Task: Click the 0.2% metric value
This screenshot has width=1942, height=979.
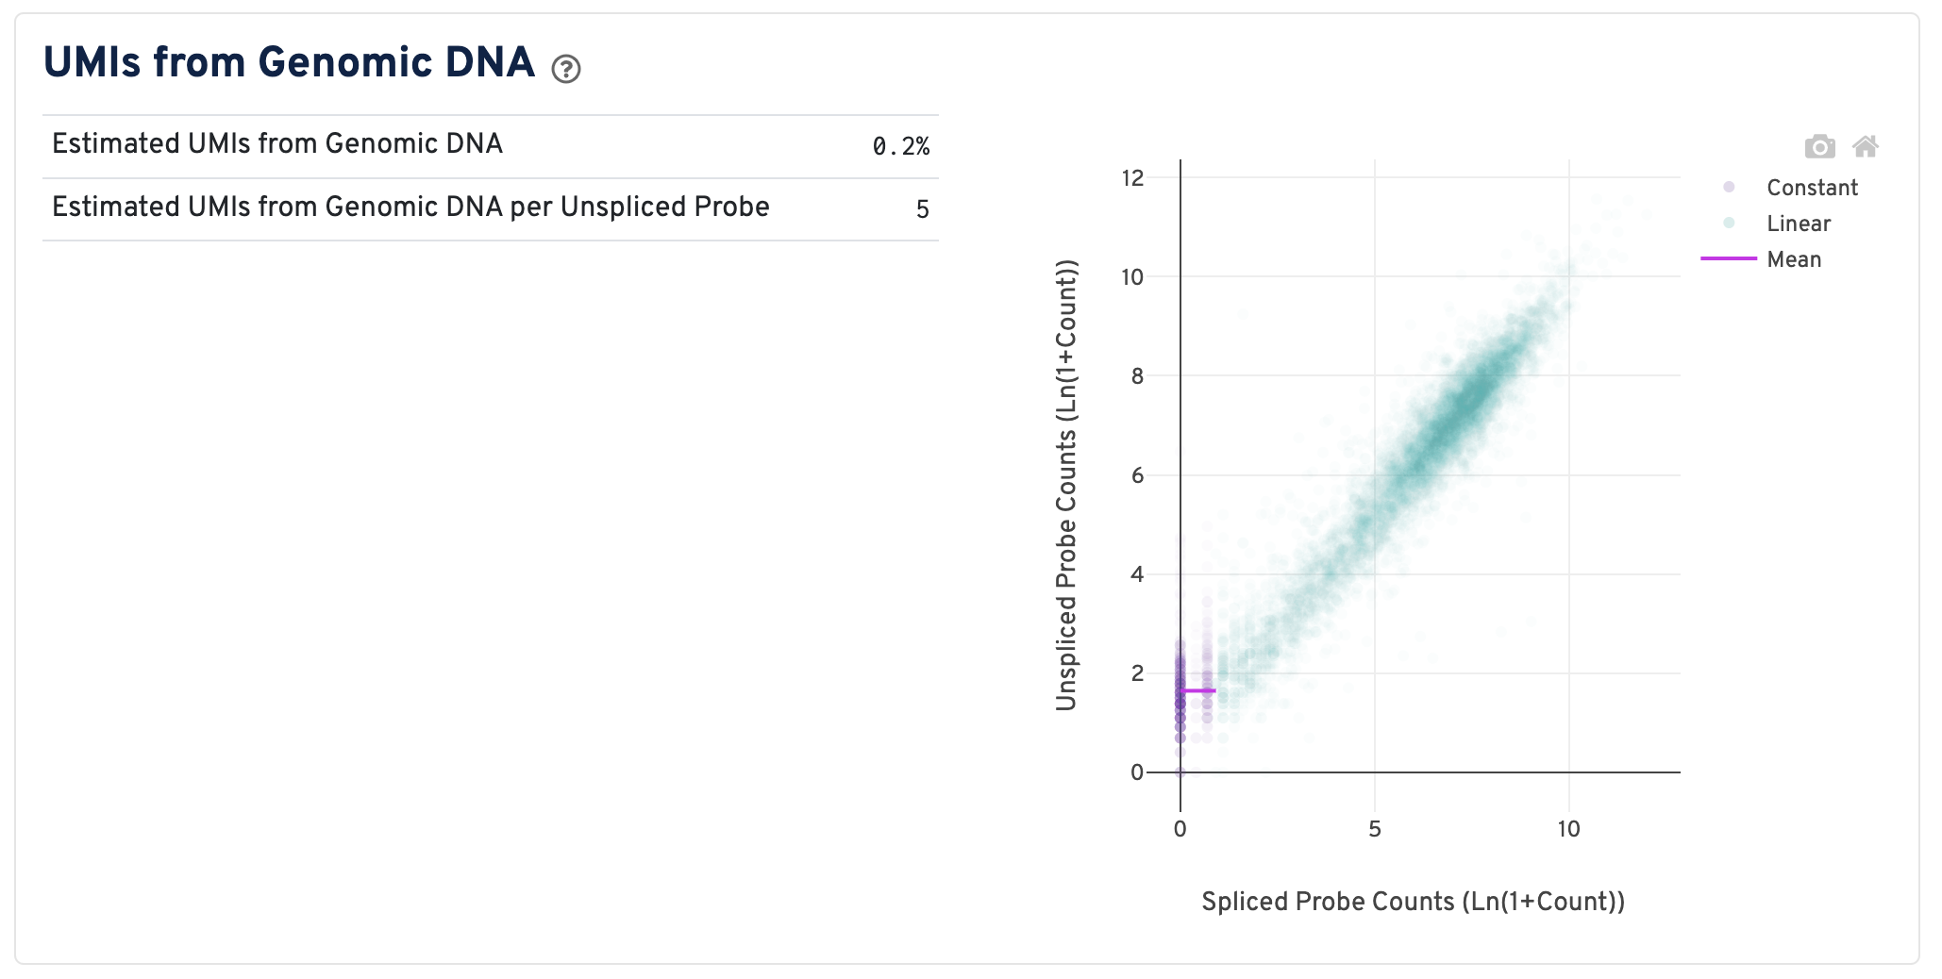Action: tap(900, 146)
